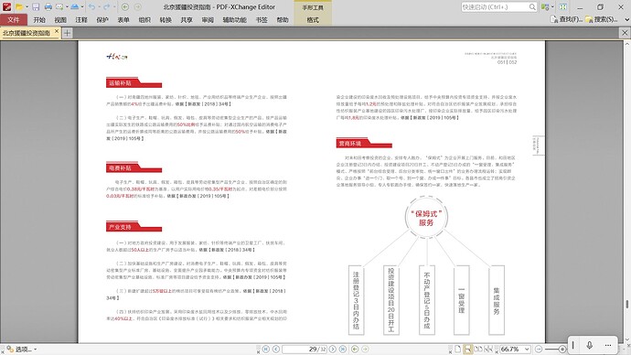Open the 格式 (Format) contextual tab
This screenshot has width=631, height=355.
313,19
